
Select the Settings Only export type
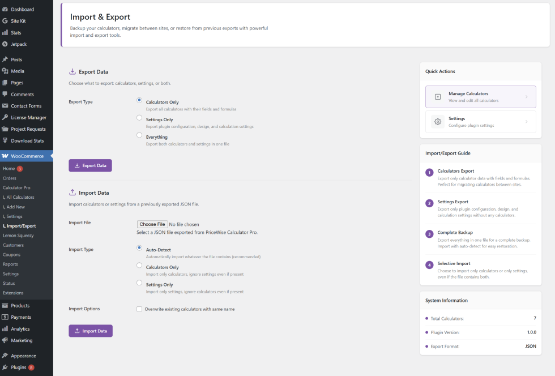(139, 118)
